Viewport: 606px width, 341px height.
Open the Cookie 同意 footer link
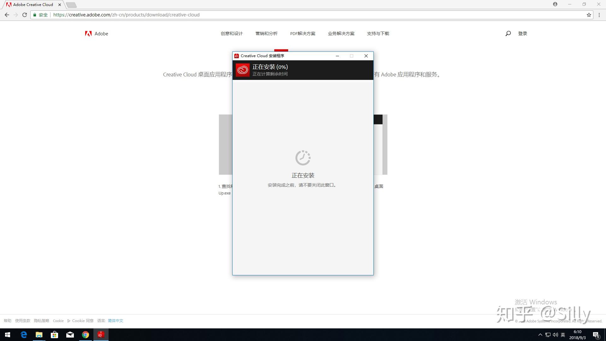pos(80,321)
